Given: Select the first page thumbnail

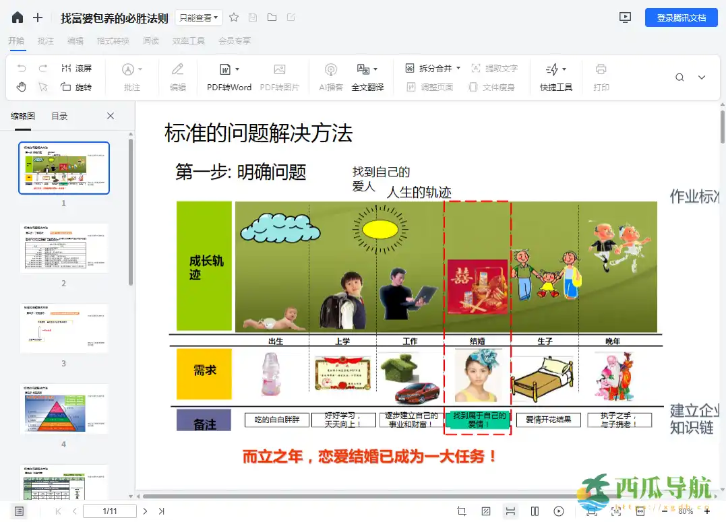Looking at the screenshot, I should coord(64,167).
